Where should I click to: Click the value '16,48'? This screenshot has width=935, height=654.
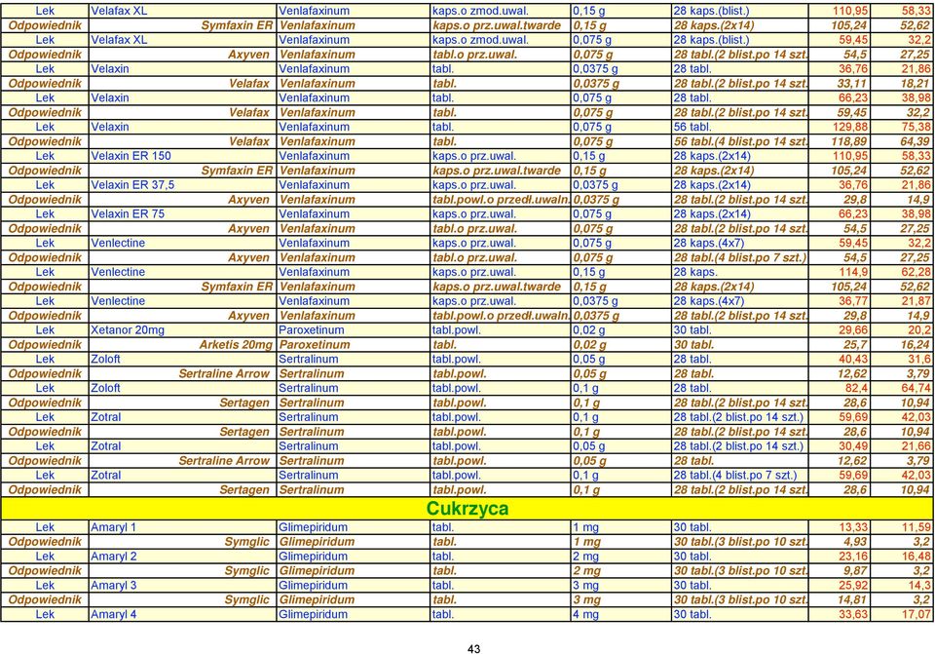click(916, 557)
